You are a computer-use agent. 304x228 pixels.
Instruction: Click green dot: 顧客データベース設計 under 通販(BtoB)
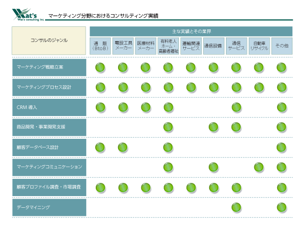click(x=100, y=147)
